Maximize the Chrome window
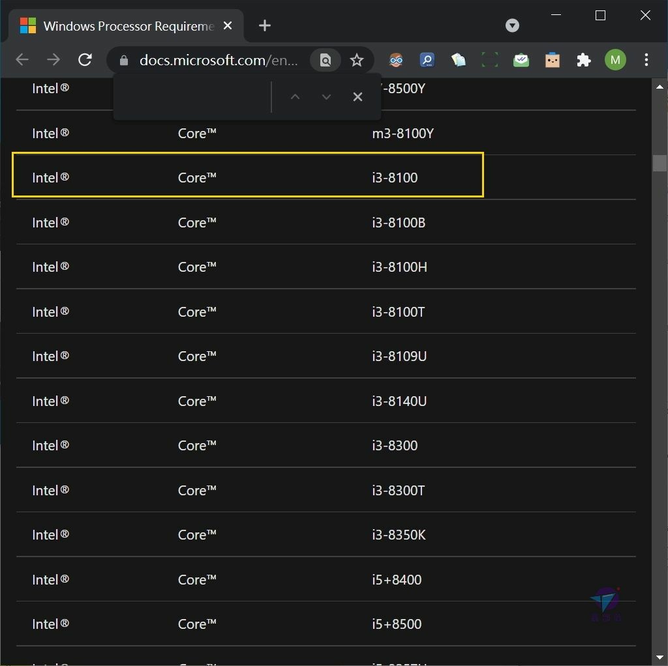 600,16
